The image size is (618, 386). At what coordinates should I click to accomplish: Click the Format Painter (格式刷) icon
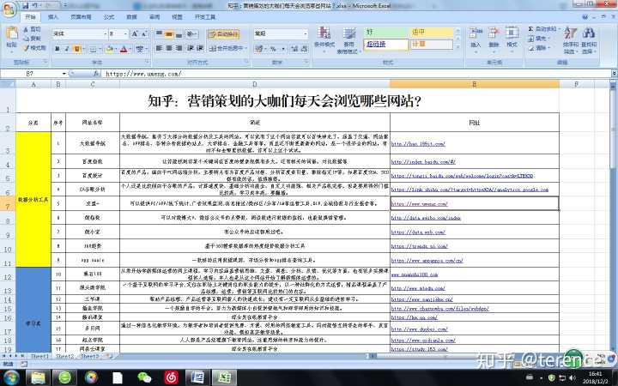coord(34,48)
